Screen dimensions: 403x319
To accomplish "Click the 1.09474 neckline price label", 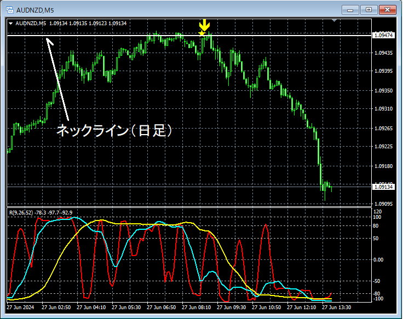I will coord(383,36).
